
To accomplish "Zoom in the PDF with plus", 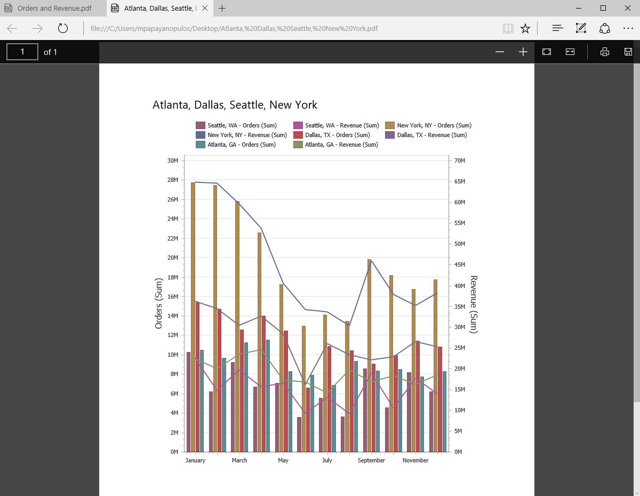I will pos(523,52).
